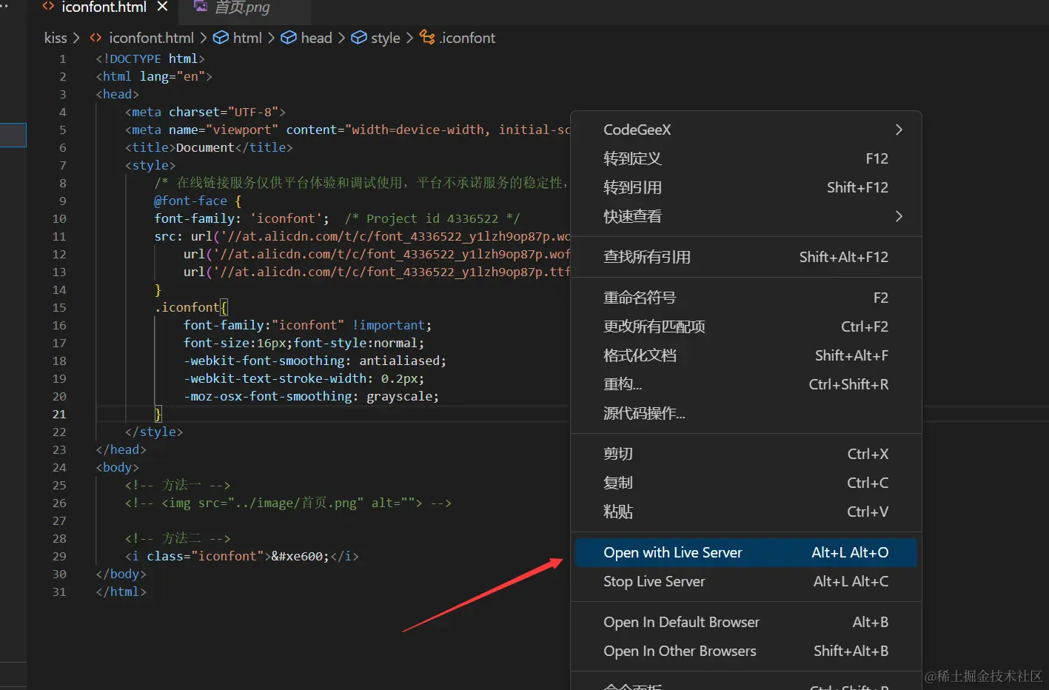Click the .iconfont class symbol icon
The width and height of the screenshot is (1049, 690).
pos(427,37)
